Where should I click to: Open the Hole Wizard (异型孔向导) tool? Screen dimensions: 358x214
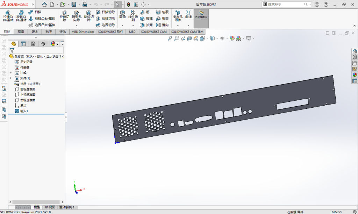[x=76, y=16]
